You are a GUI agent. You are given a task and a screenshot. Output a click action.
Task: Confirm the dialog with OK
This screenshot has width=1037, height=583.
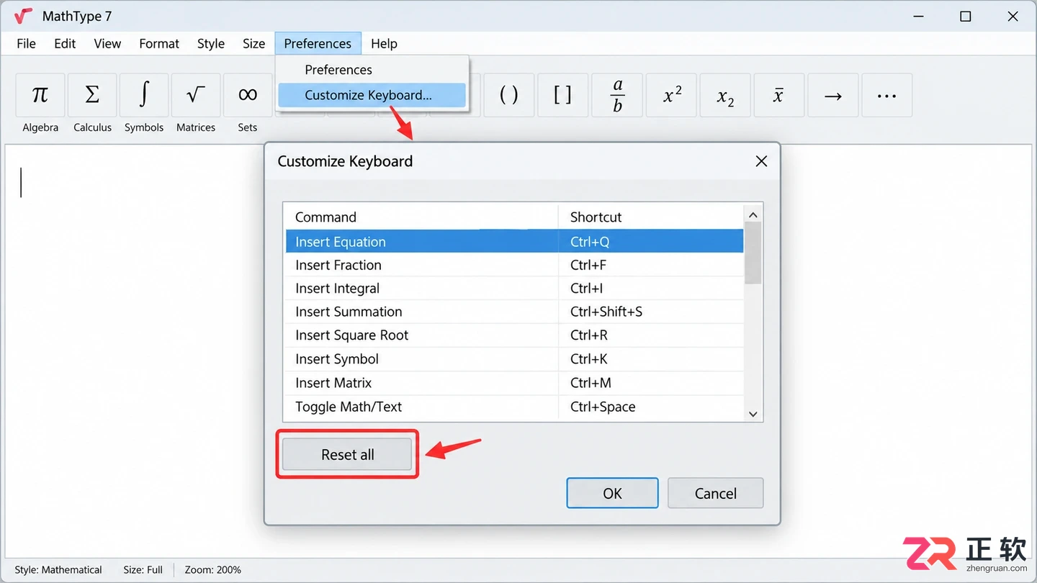(612, 493)
